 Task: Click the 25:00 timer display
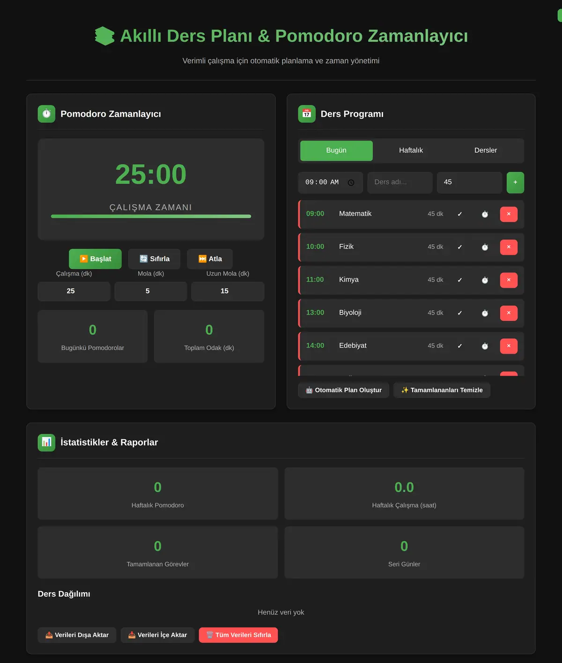pos(151,174)
